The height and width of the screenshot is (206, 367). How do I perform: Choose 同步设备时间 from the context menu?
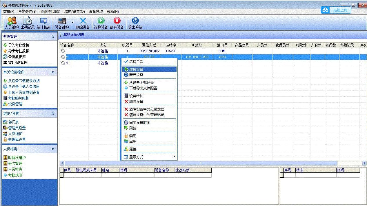(140, 122)
